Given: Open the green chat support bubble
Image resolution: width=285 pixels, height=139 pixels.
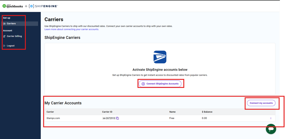Looking at the screenshot, I should coord(271,129).
